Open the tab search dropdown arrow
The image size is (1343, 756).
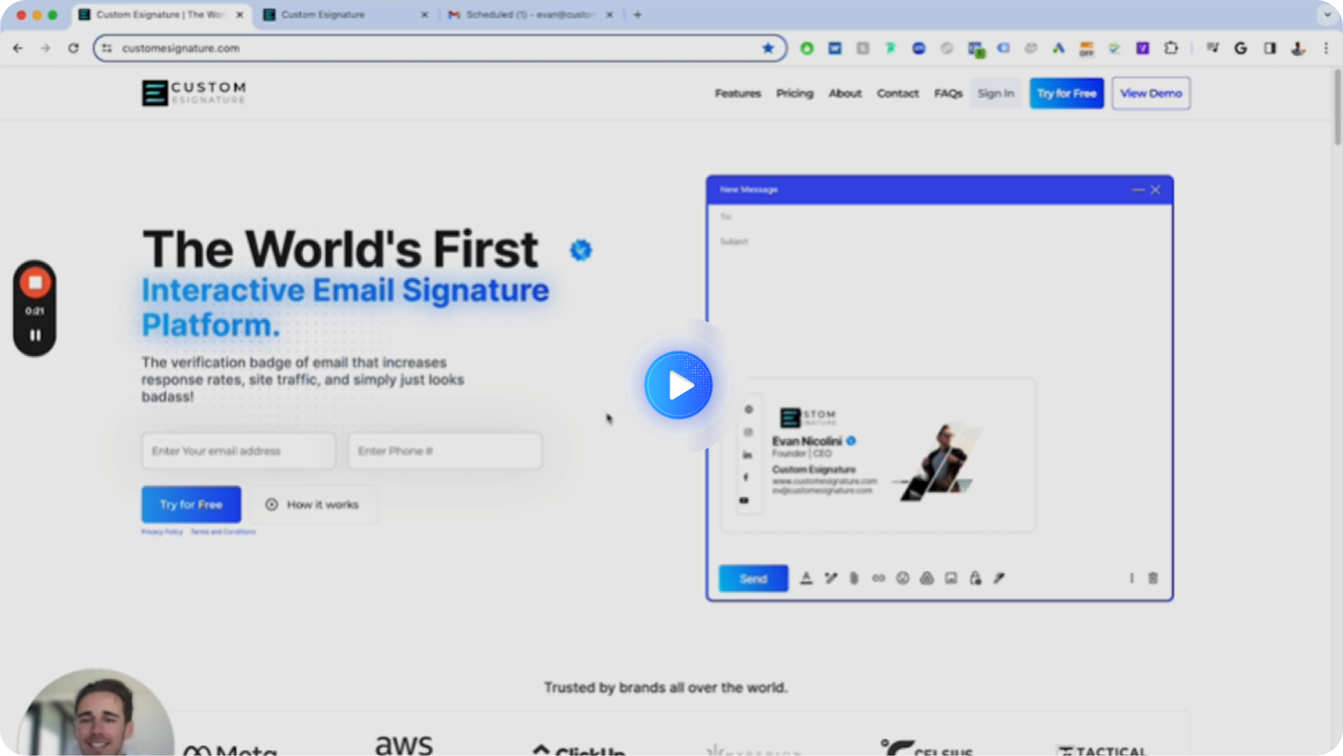[x=1327, y=14]
